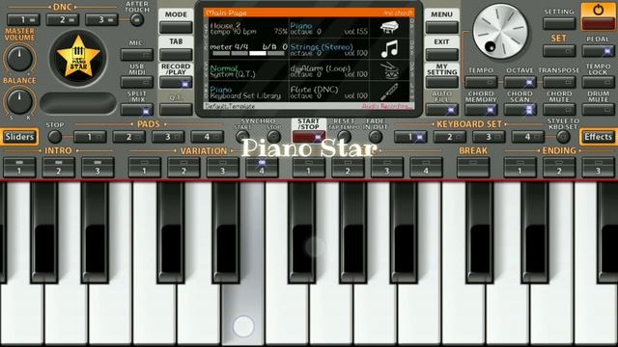Select the House 2 style entry

coord(248,28)
